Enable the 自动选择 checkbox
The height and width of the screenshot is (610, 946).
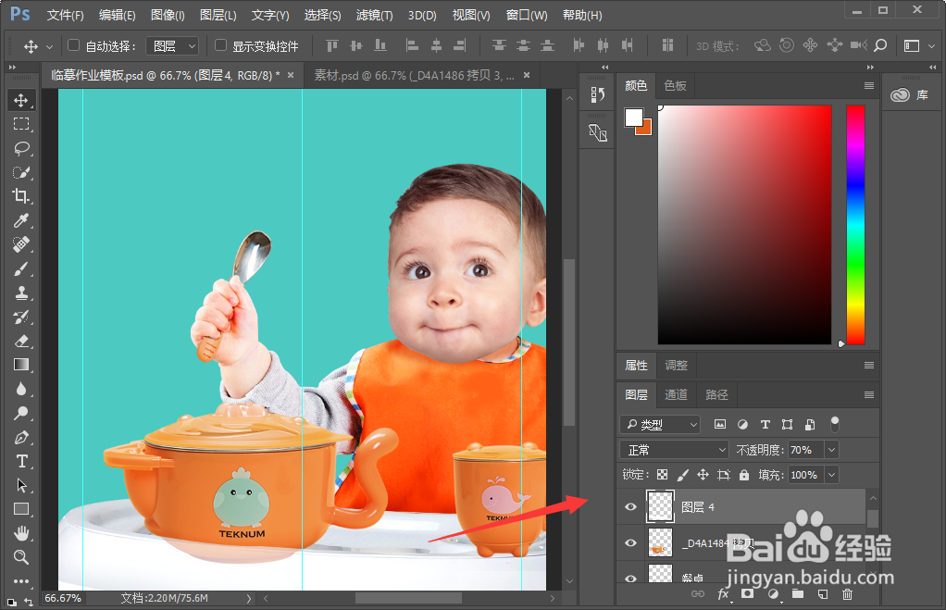click(x=74, y=44)
